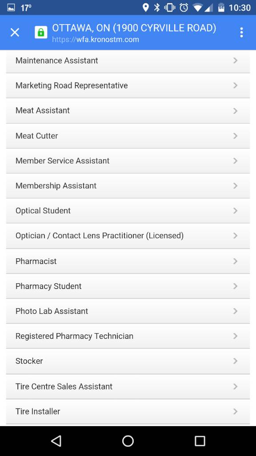Choose the Stocker job entry
The height and width of the screenshot is (456, 256).
tap(128, 361)
